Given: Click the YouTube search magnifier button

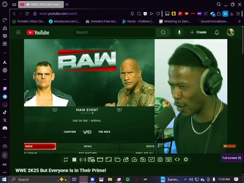Looking at the screenshot, I should tap(163, 32).
